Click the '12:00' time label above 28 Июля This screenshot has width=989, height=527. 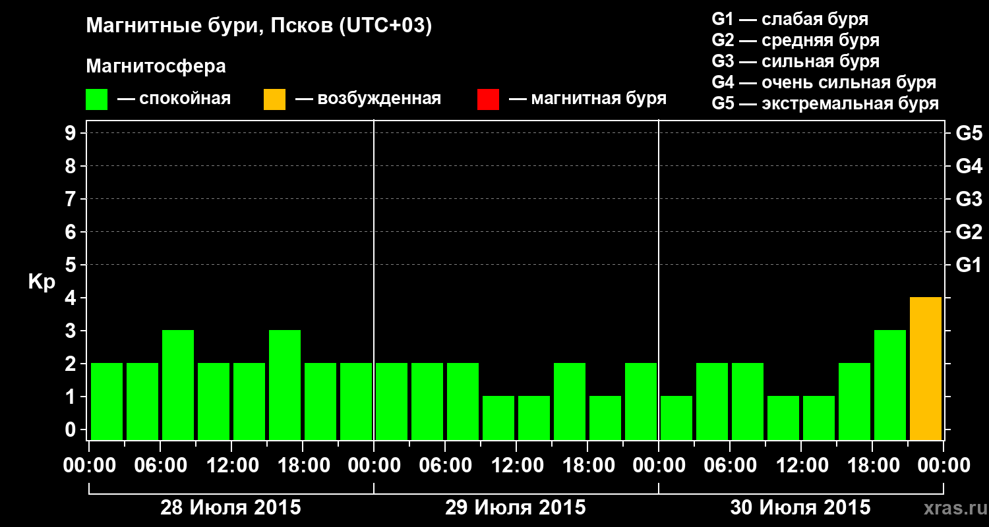tap(232, 466)
